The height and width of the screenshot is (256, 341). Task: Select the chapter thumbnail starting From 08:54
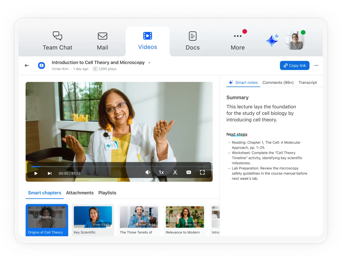pos(139,217)
